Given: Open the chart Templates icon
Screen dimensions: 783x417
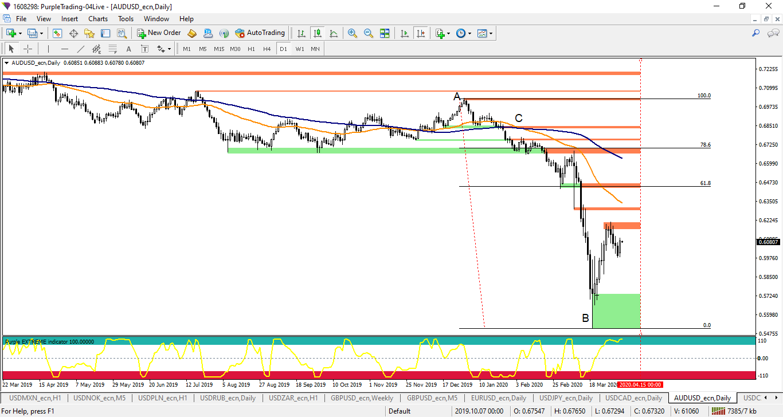Looking at the screenshot, I should (482, 33).
